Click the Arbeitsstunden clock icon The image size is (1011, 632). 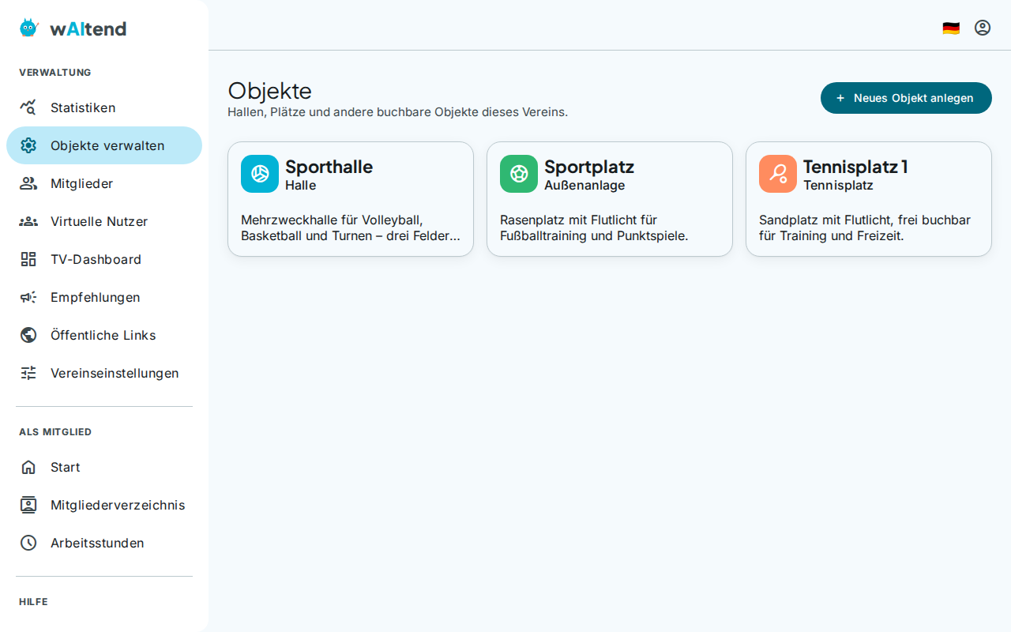tap(28, 543)
